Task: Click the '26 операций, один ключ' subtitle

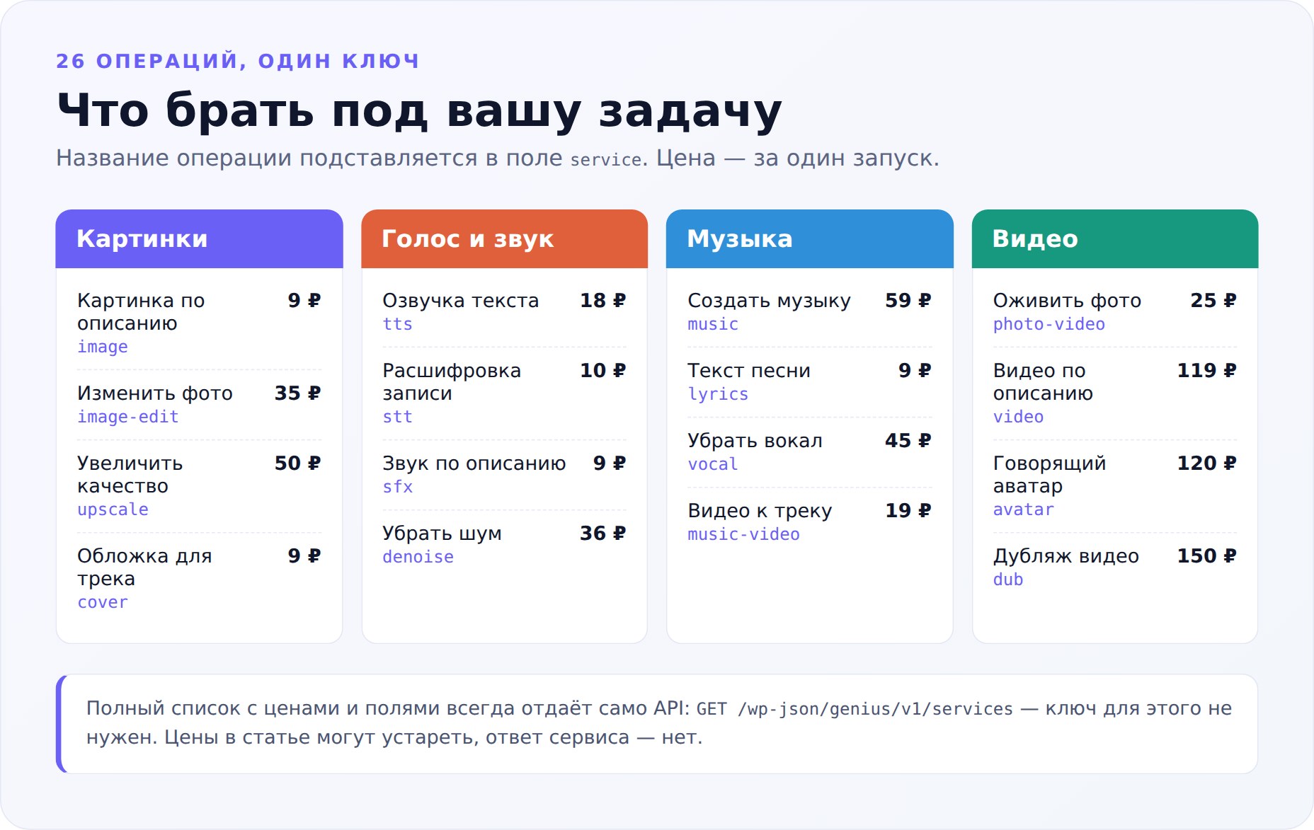Action: pyautogui.click(x=238, y=61)
